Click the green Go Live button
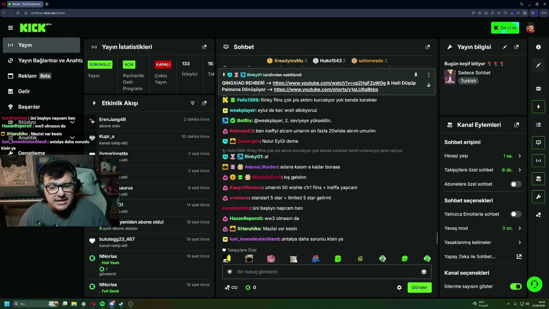The width and height of the screenshot is (549, 309). [x=505, y=28]
